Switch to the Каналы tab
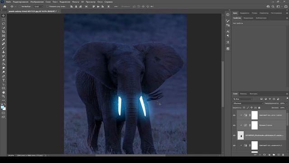The width and height of the screenshot is (289, 163). click(x=243, y=94)
